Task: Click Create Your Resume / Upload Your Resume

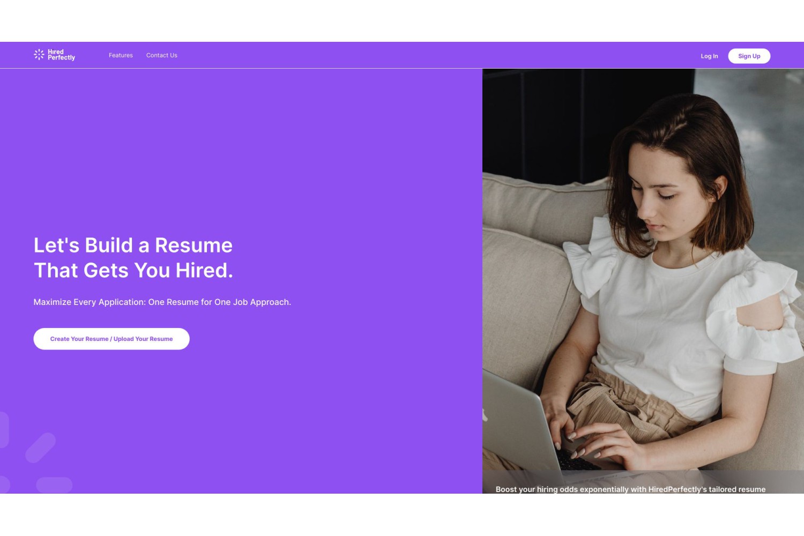Action: [x=111, y=339]
